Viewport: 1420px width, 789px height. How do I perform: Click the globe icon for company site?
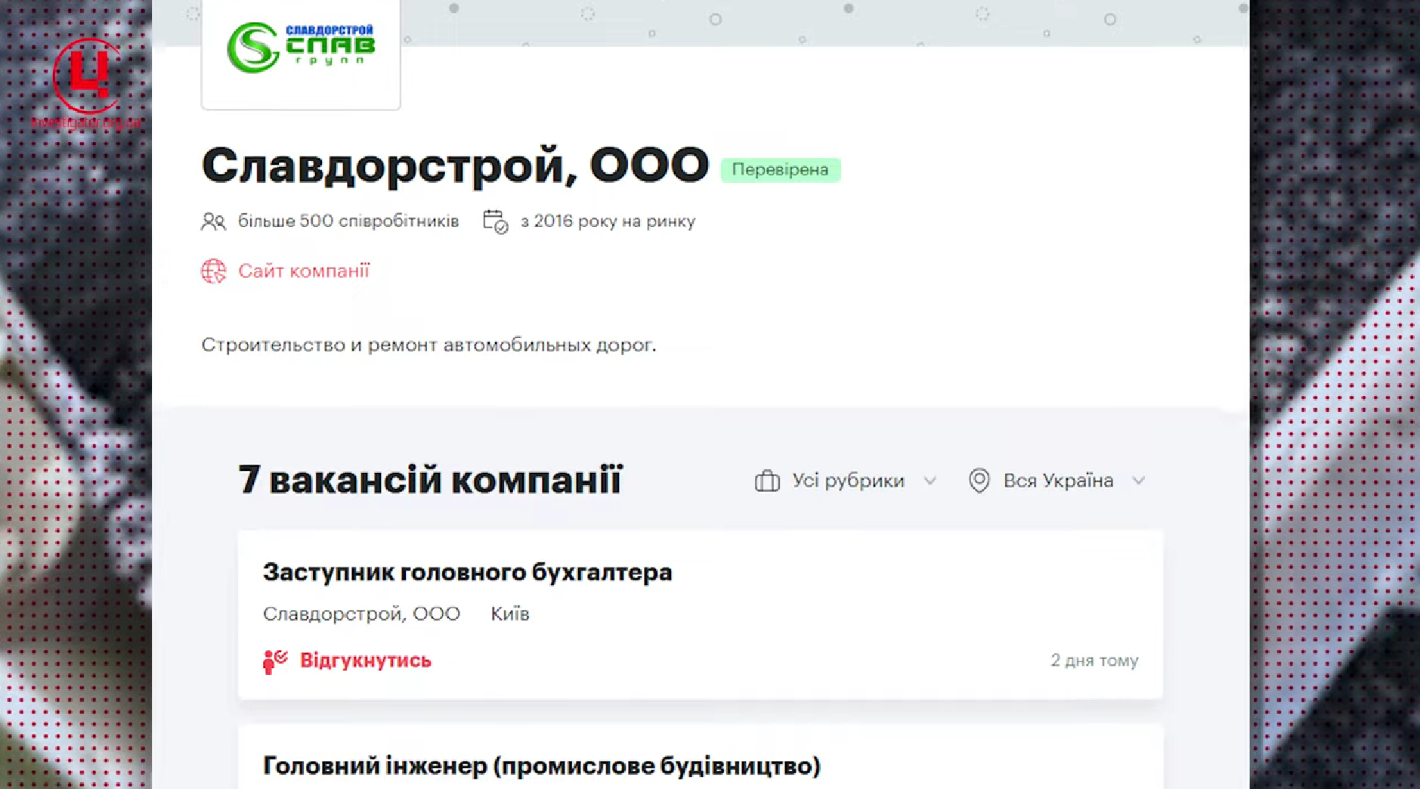coord(213,271)
